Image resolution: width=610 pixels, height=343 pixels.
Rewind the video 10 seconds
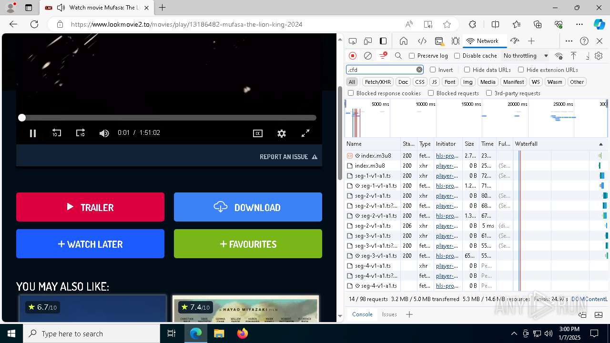click(57, 133)
